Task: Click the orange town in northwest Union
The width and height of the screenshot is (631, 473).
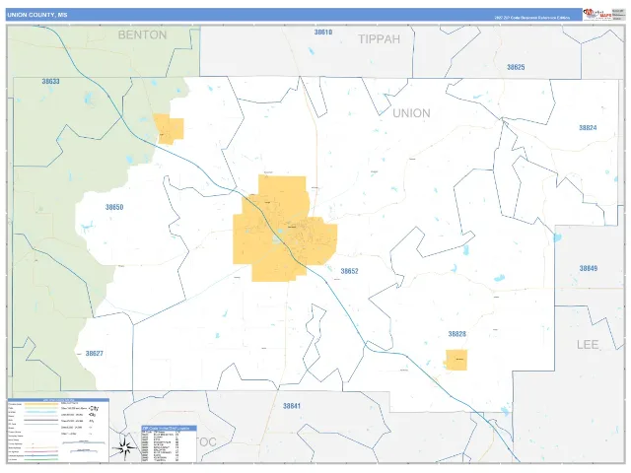Action: [169, 129]
